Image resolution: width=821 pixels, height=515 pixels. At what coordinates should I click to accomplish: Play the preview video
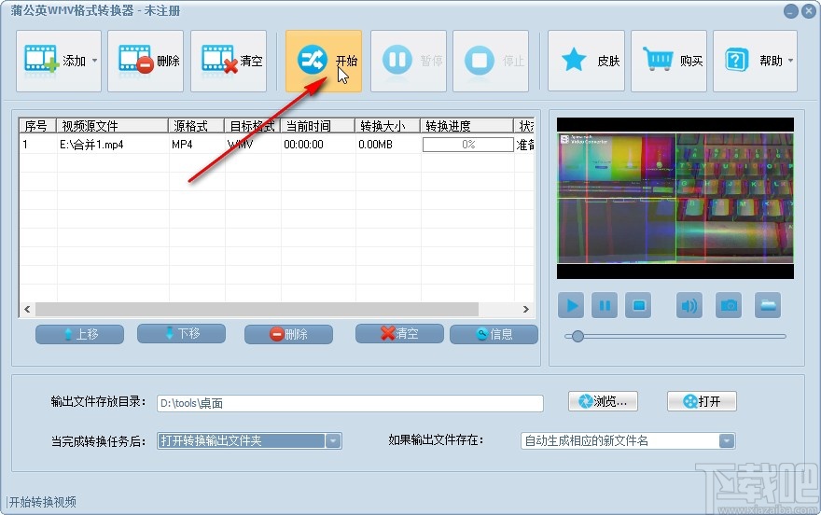point(571,305)
